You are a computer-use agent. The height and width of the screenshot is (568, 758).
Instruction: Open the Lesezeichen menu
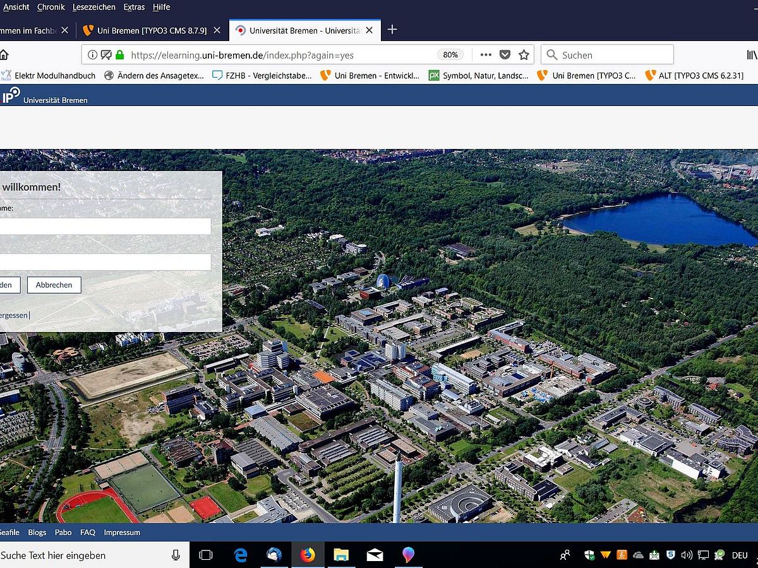94,7
